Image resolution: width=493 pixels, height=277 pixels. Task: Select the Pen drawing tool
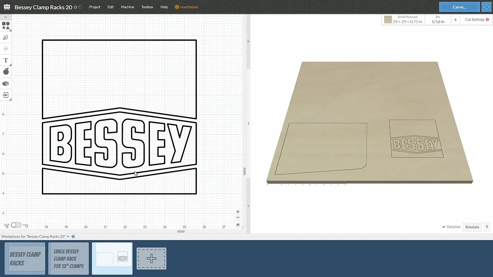click(6, 37)
